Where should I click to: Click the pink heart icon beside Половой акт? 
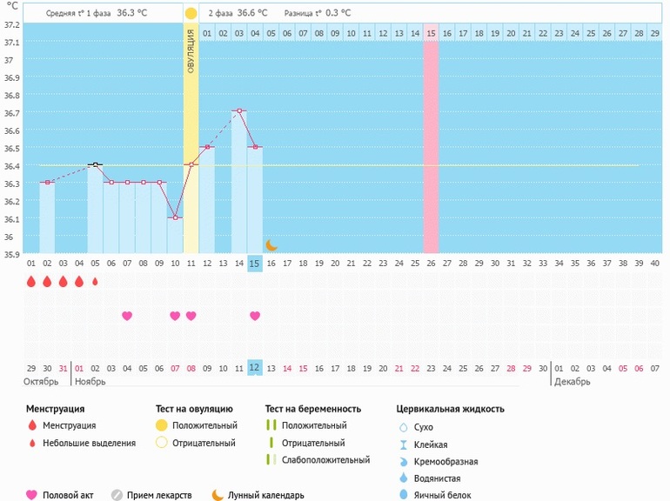(x=32, y=495)
